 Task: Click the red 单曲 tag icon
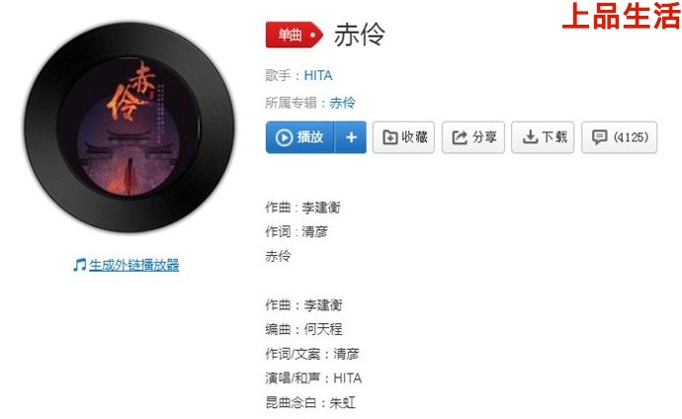point(295,35)
